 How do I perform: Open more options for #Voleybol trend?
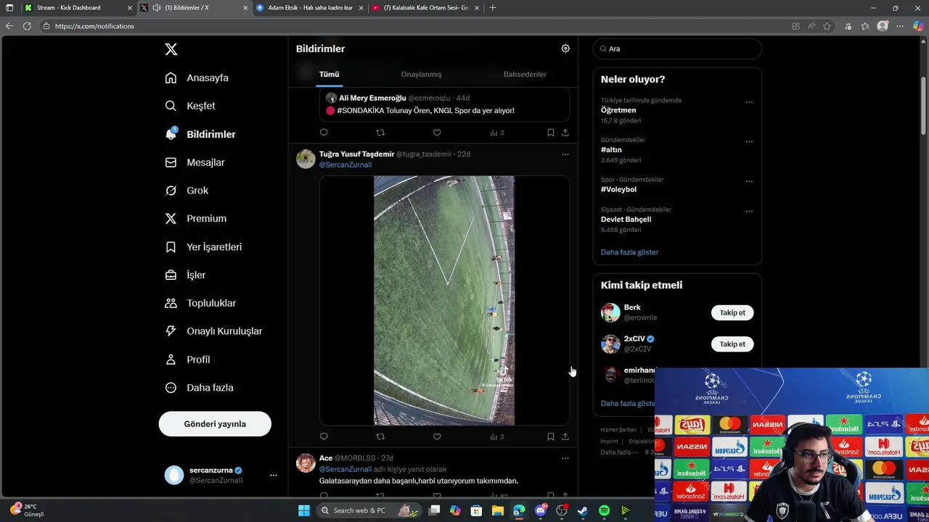tap(749, 181)
